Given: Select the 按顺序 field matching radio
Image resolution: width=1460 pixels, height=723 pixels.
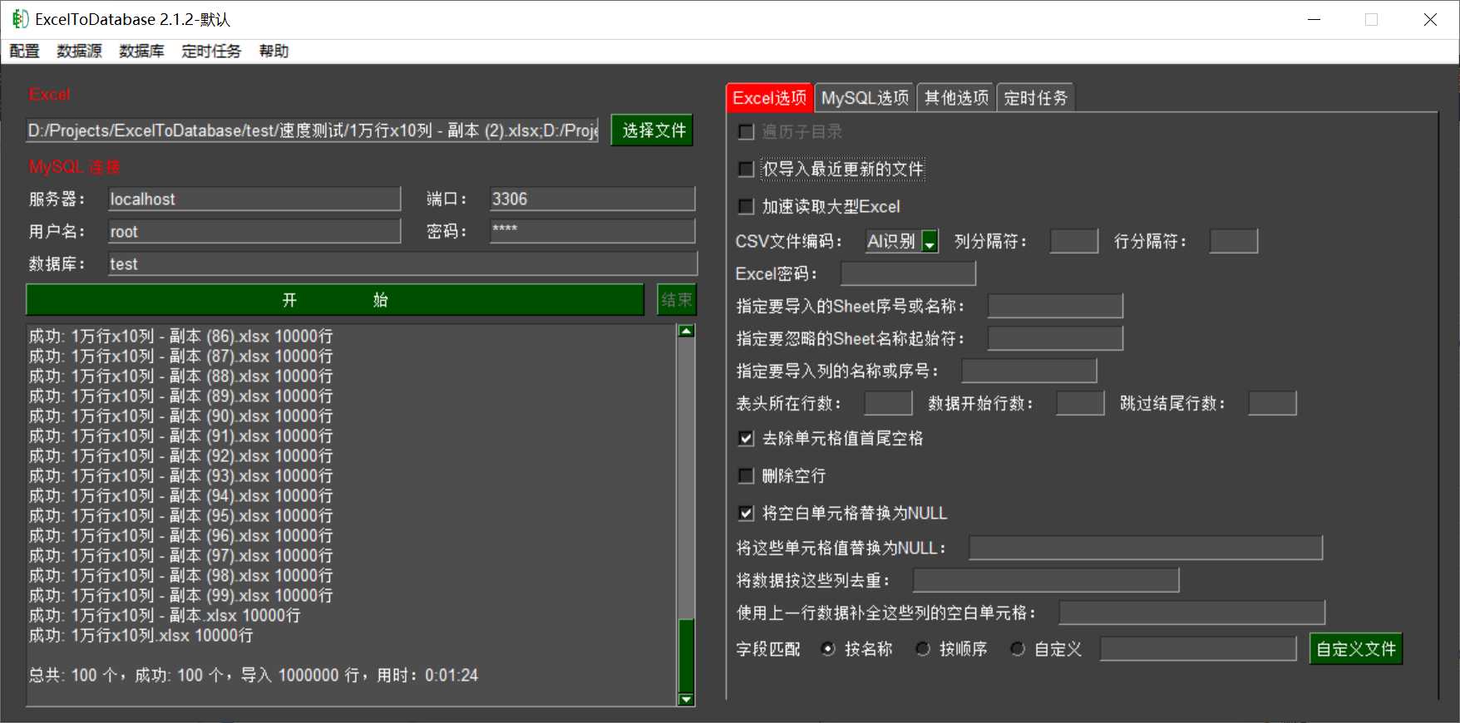Looking at the screenshot, I should 923,649.
